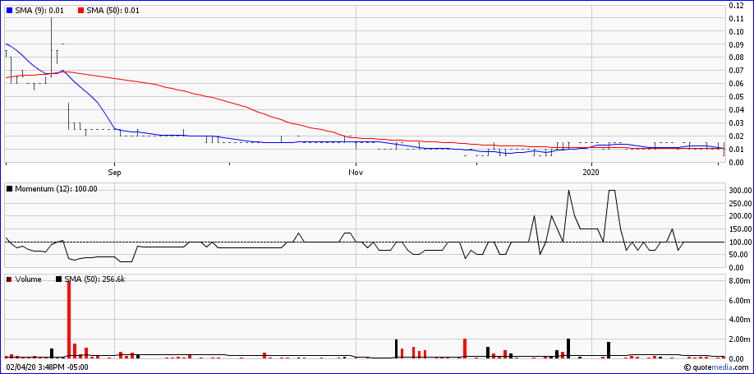Click the red Volume legend square

pyautogui.click(x=9, y=279)
